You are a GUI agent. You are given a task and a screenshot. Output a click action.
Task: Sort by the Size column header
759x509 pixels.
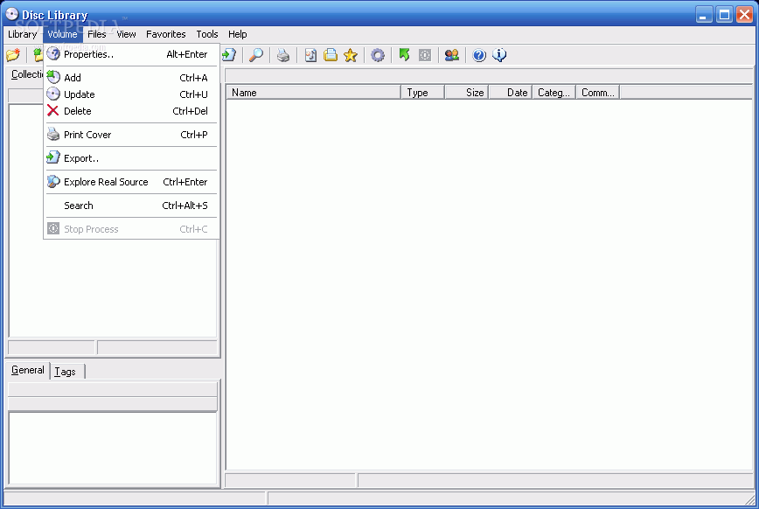(467, 92)
